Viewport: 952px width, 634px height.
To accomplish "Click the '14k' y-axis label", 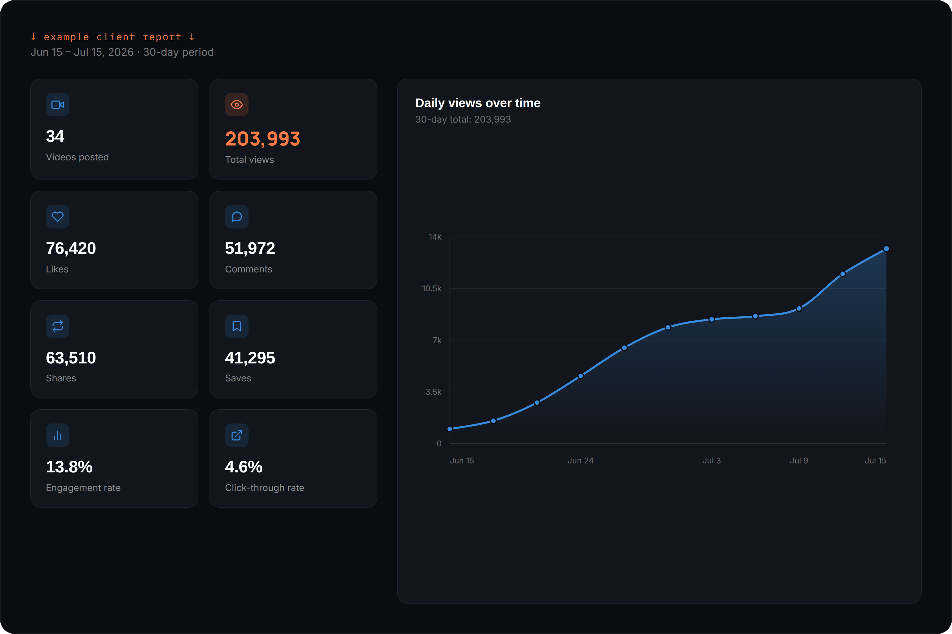I will [x=435, y=237].
